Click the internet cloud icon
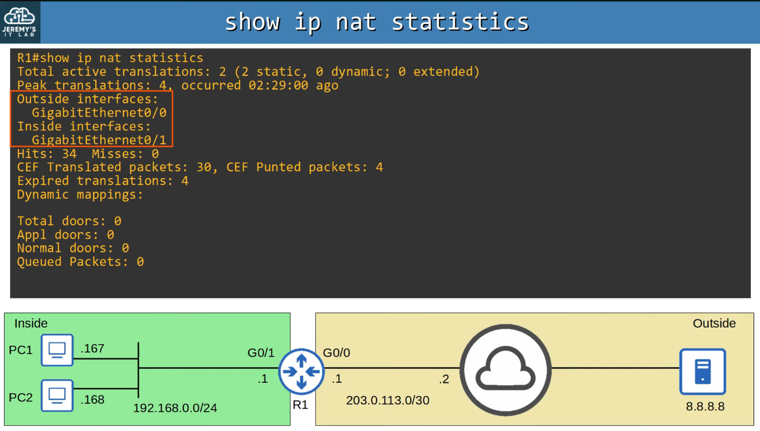The width and height of the screenshot is (760, 431). coord(505,370)
